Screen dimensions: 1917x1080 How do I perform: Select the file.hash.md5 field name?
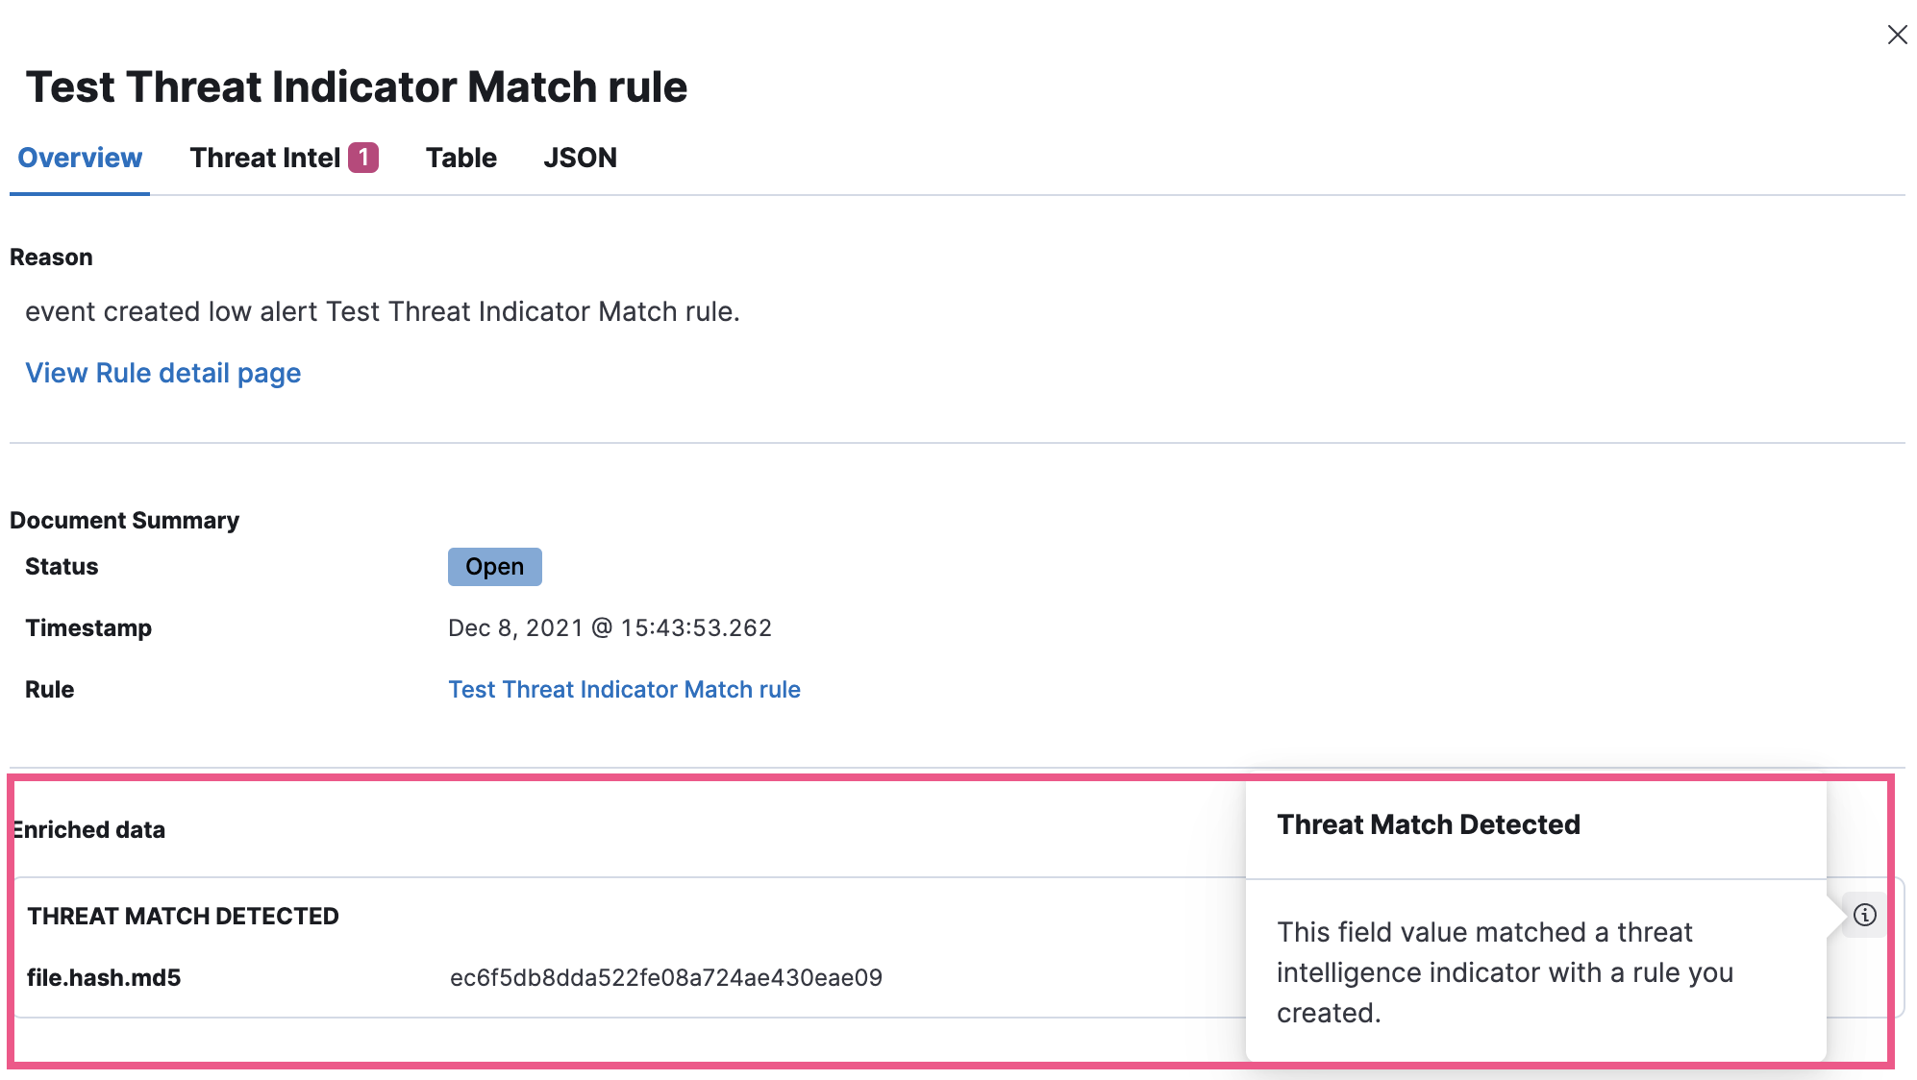[x=106, y=977]
